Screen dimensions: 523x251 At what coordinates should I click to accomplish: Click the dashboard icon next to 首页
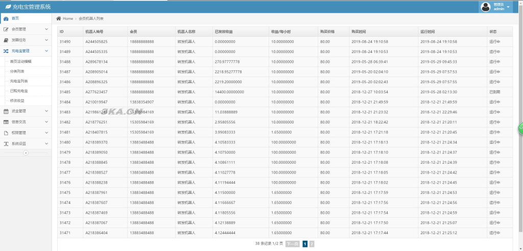(x=6, y=18)
